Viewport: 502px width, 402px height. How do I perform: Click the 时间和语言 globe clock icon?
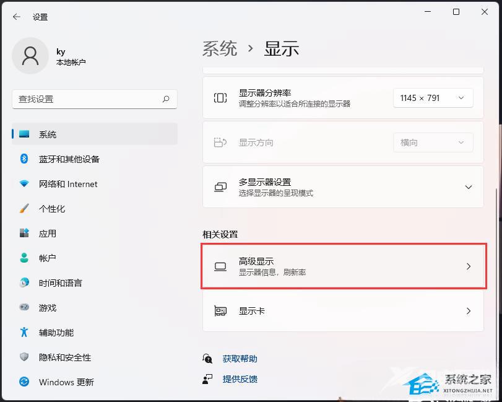point(24,282)
